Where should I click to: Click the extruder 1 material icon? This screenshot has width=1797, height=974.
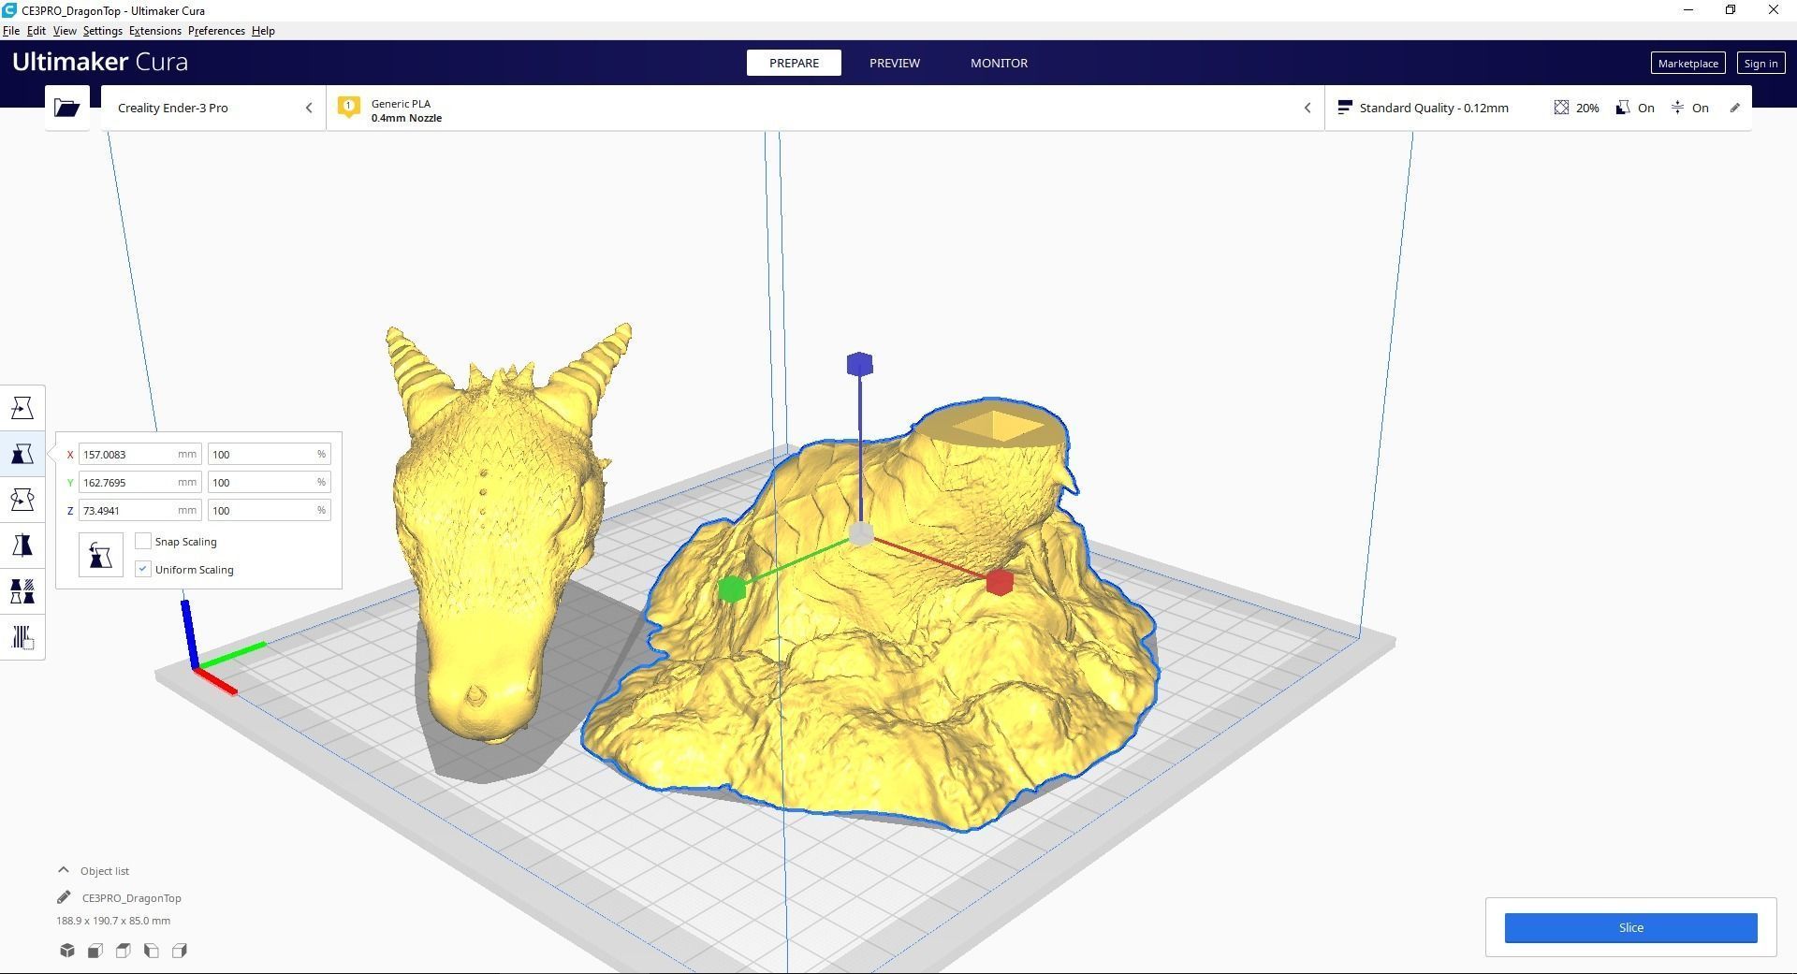pyautogui.click(x=349, y=108)
